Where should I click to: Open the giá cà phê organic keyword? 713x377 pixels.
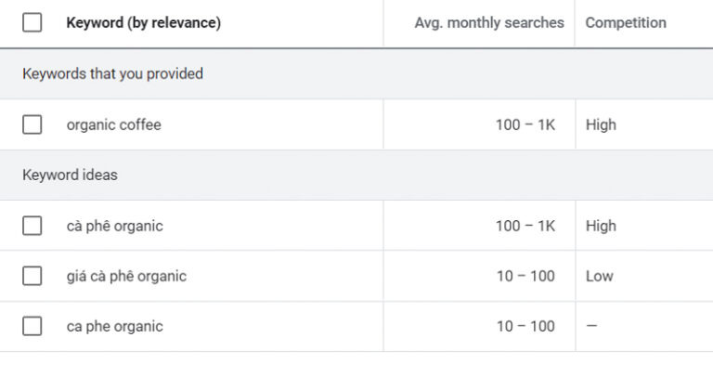point(126,276)
